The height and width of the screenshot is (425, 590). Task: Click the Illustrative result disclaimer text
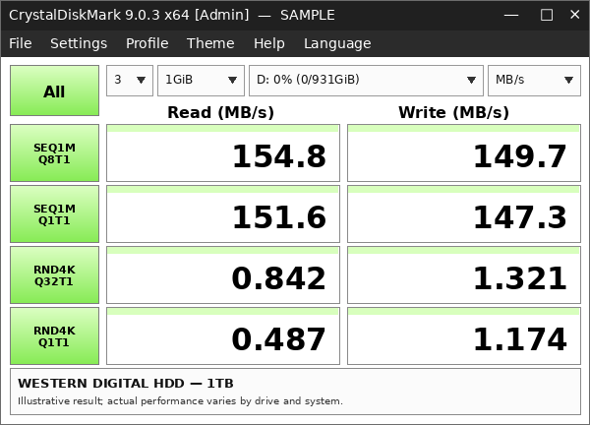click(180, 401)
